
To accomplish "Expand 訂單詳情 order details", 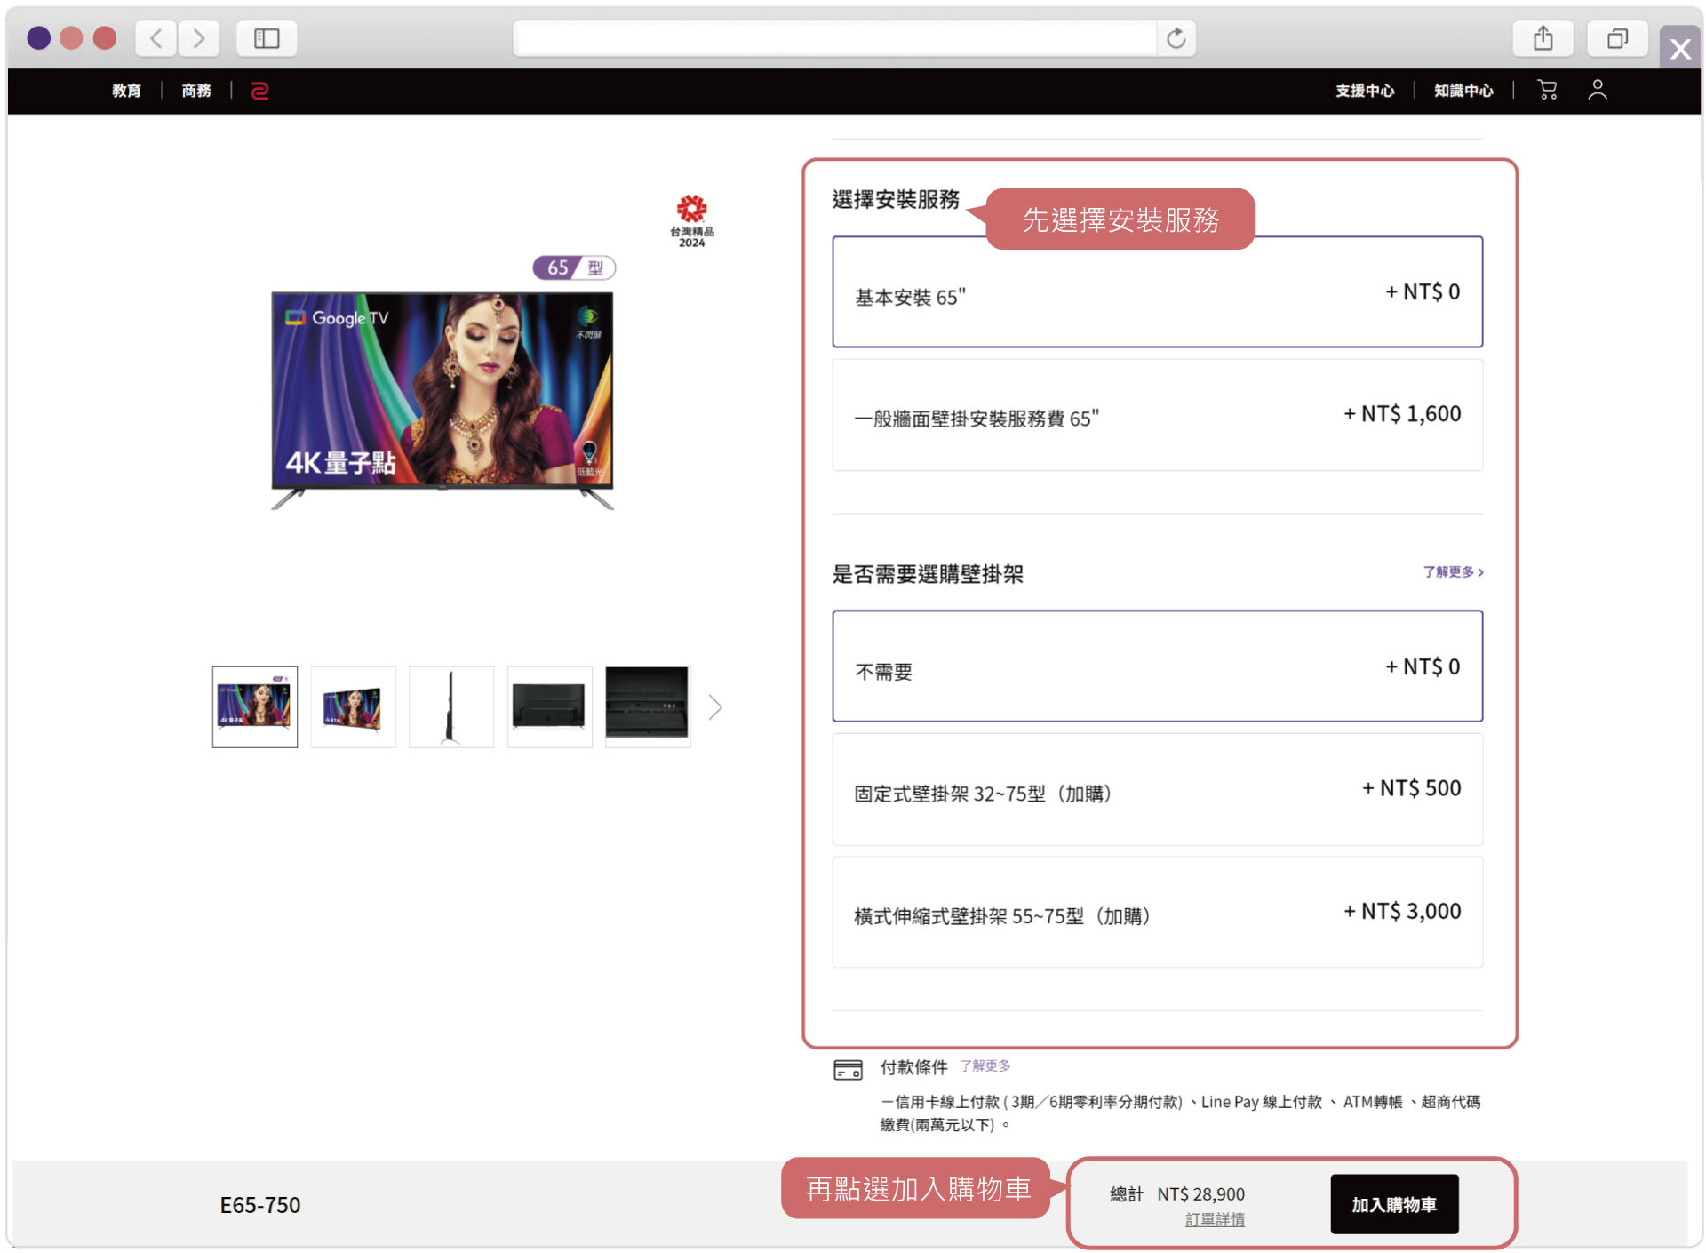I will pyautogui.click(x=1214, y=1220).
